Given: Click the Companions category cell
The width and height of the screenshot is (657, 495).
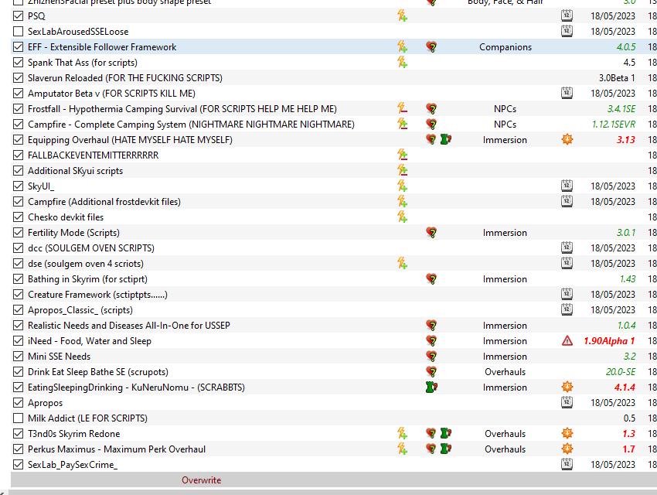Looking at the screenshot, I should [x=506, y=47].
